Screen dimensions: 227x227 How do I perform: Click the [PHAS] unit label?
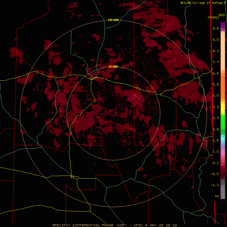(213, 17)
